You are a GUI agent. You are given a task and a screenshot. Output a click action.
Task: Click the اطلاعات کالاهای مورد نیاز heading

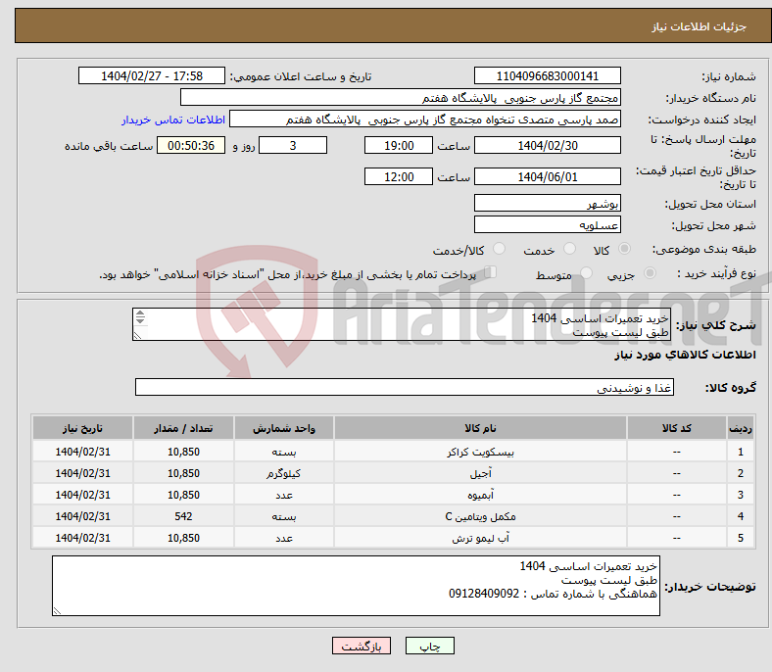685,355
